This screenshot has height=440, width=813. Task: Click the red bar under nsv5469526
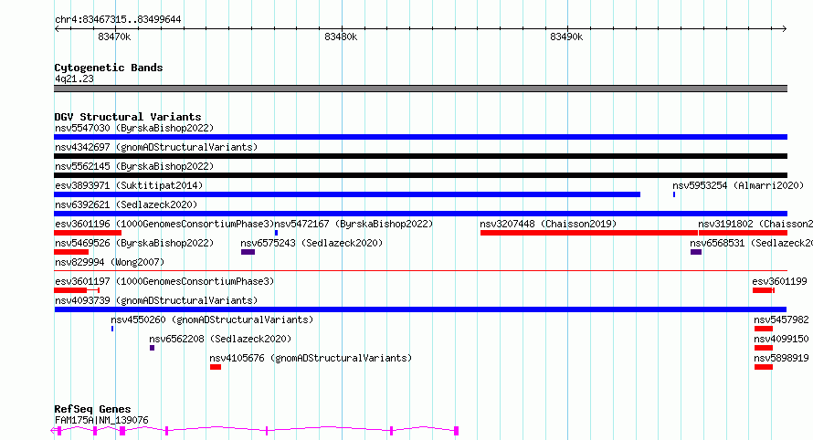[71, 252]
